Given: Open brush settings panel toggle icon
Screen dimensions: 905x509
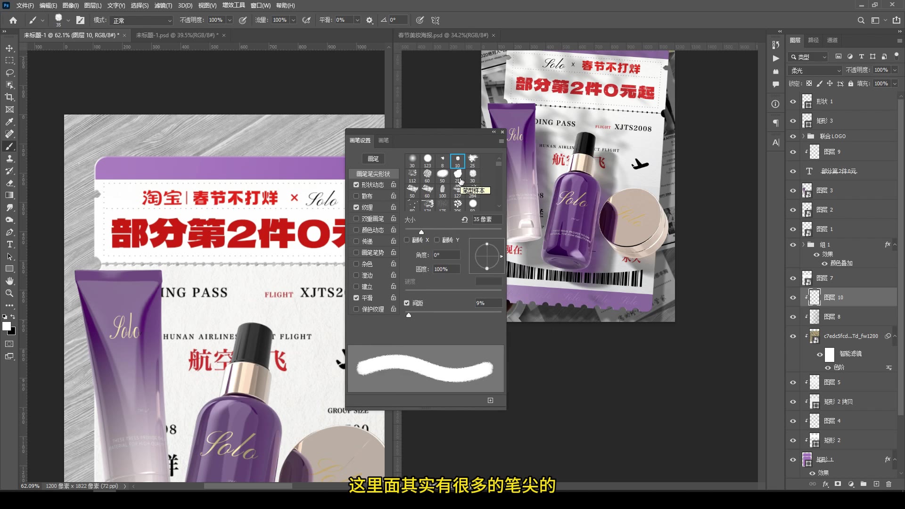Looking at the screenshot, I should pyautogui.click(x=81, y=20).
